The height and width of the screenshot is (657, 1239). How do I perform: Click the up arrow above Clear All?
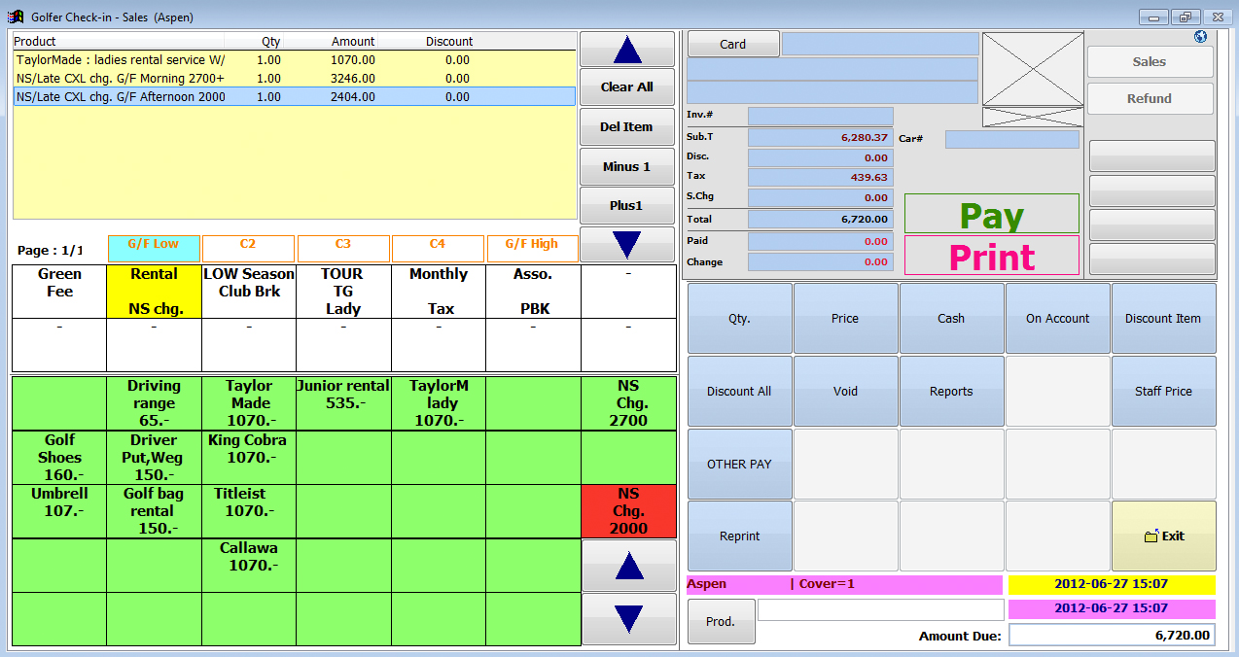tap(627, 49)
